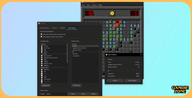Click the mine in the board's rightmost column
The image size is (192, 98).
[138, 32]
